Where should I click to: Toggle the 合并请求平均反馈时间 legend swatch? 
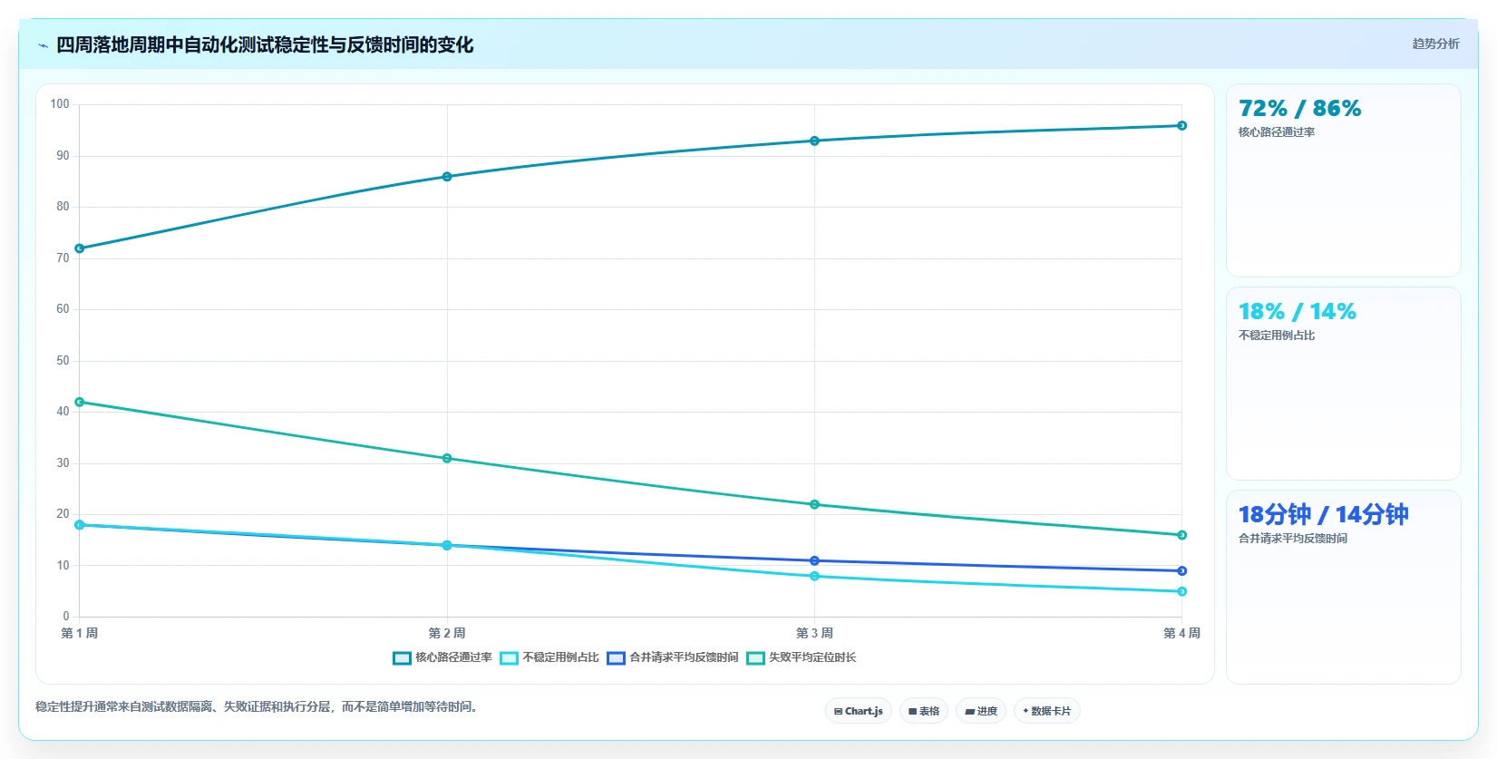click(616, 658)
